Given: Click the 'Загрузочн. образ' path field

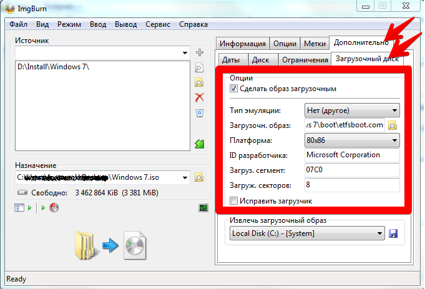Looking at the screenshot, I should tap(344, 125).
